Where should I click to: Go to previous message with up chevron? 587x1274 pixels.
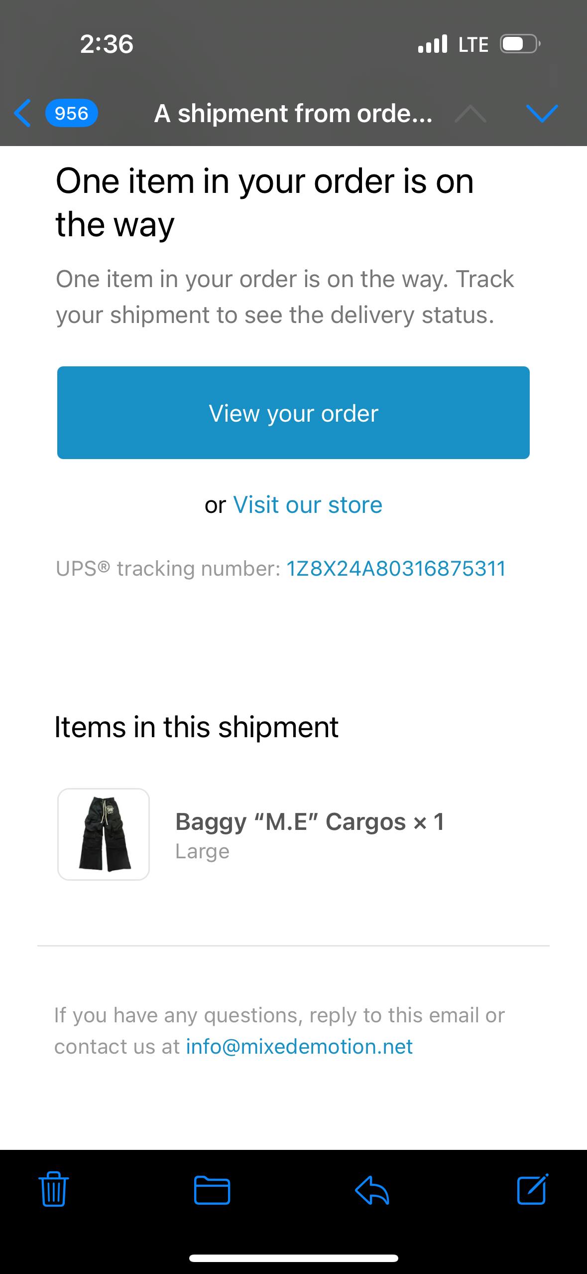pyautogui.click(x=470, y=114)
